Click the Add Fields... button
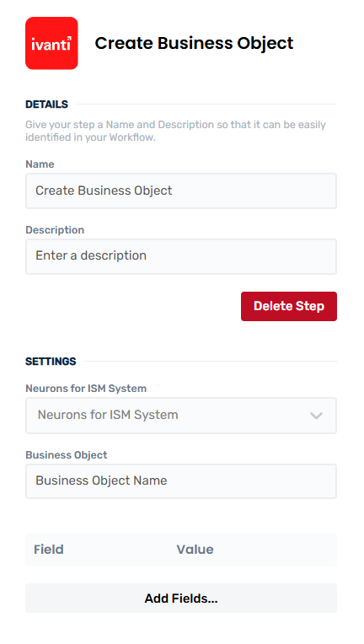This screenshot has width=364, height=644. (181, 598)
